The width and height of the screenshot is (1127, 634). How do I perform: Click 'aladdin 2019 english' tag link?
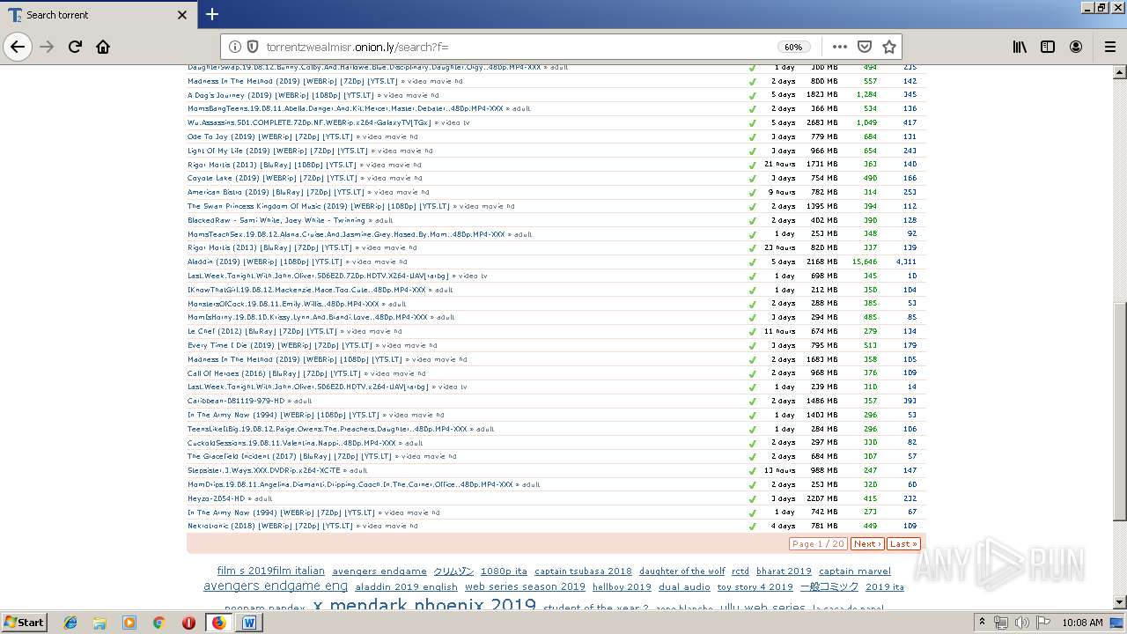(x=406, y=586)
